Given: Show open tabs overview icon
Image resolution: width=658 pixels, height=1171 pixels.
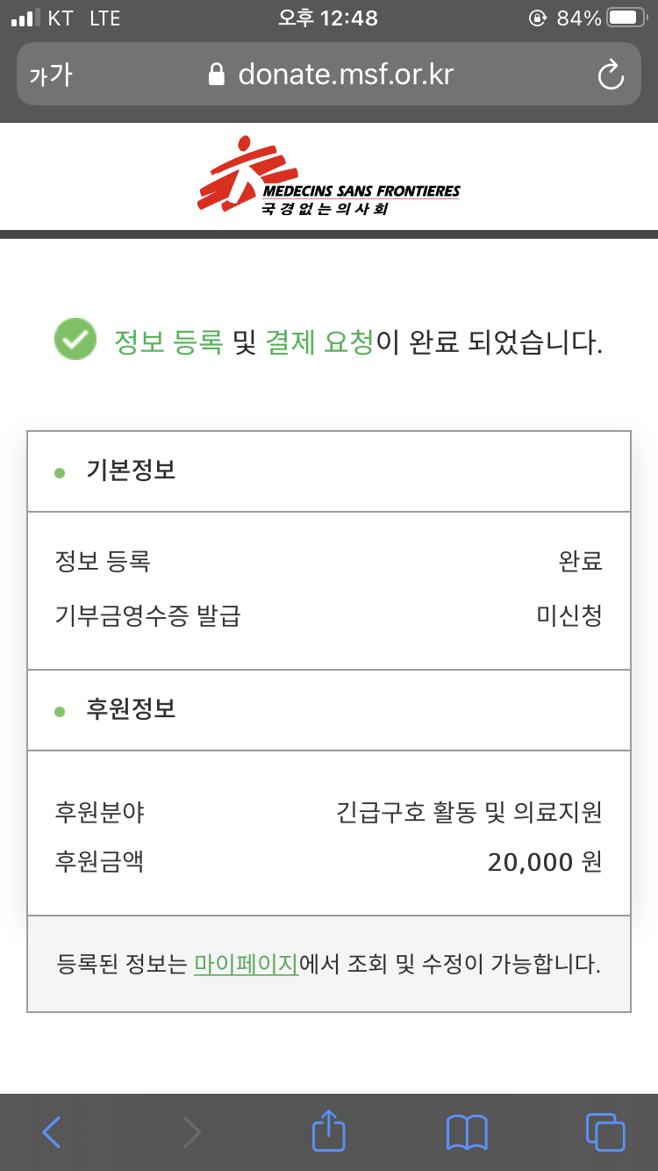Looking at the screenshot, I should click(604, 1131).
